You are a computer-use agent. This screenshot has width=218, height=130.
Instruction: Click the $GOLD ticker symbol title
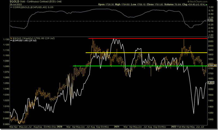coord(14,2)
